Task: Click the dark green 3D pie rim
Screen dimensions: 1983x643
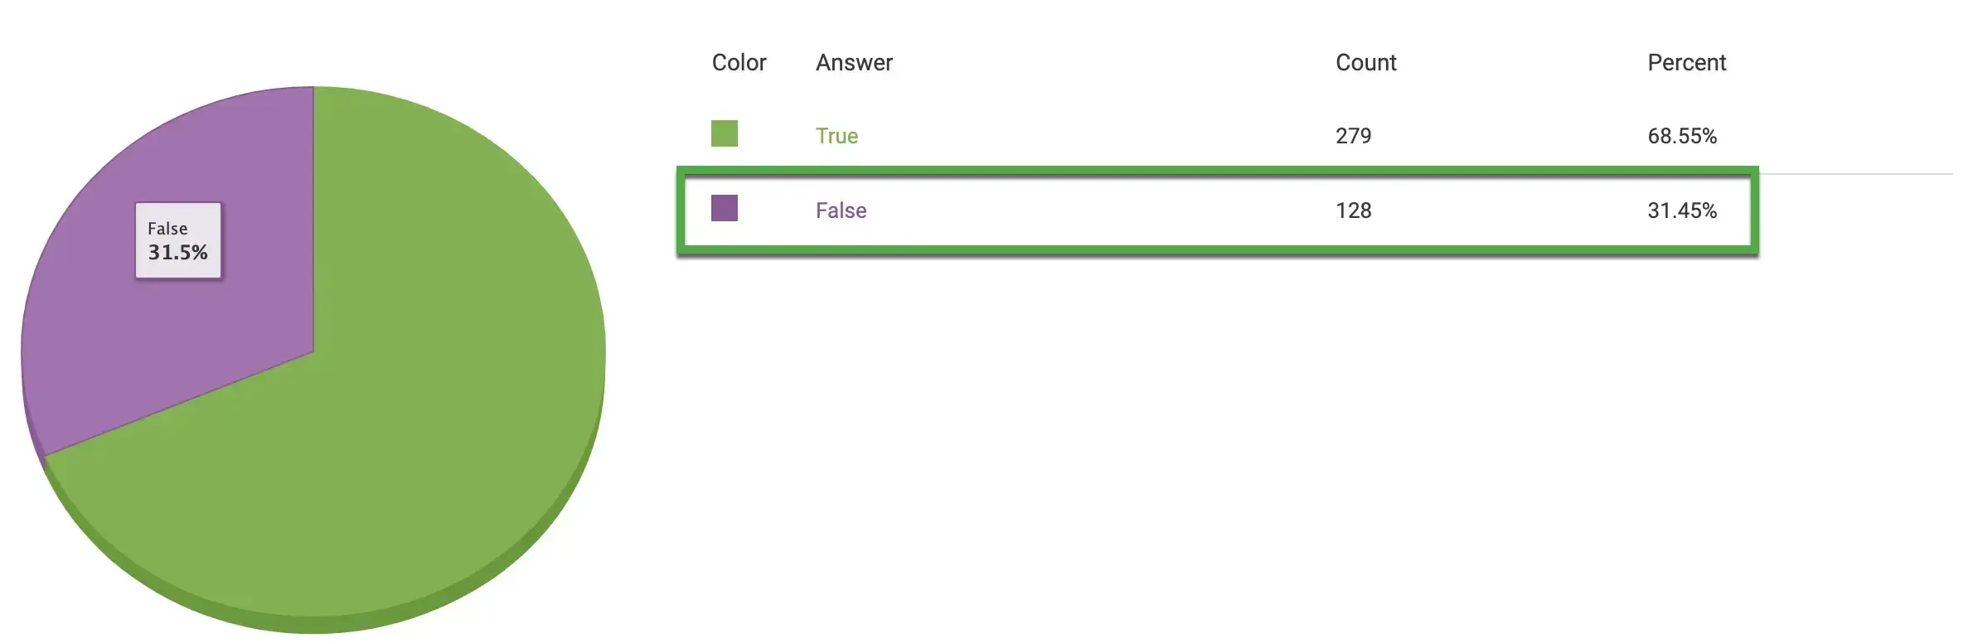Action: pyautogui.click(x=497, y=580)
